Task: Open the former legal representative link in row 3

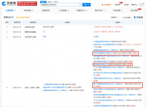Action: 45,36
